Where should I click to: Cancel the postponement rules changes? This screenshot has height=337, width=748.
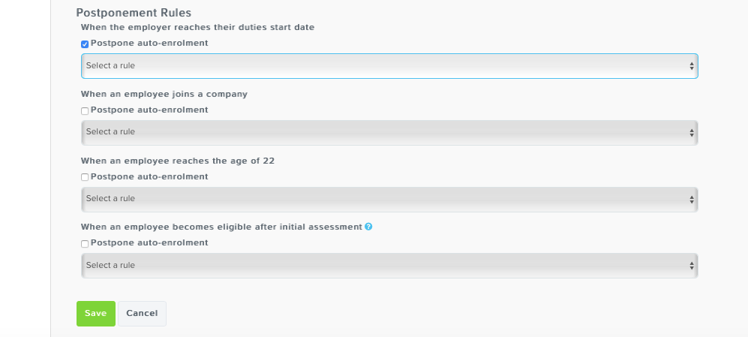coord(142,314)
